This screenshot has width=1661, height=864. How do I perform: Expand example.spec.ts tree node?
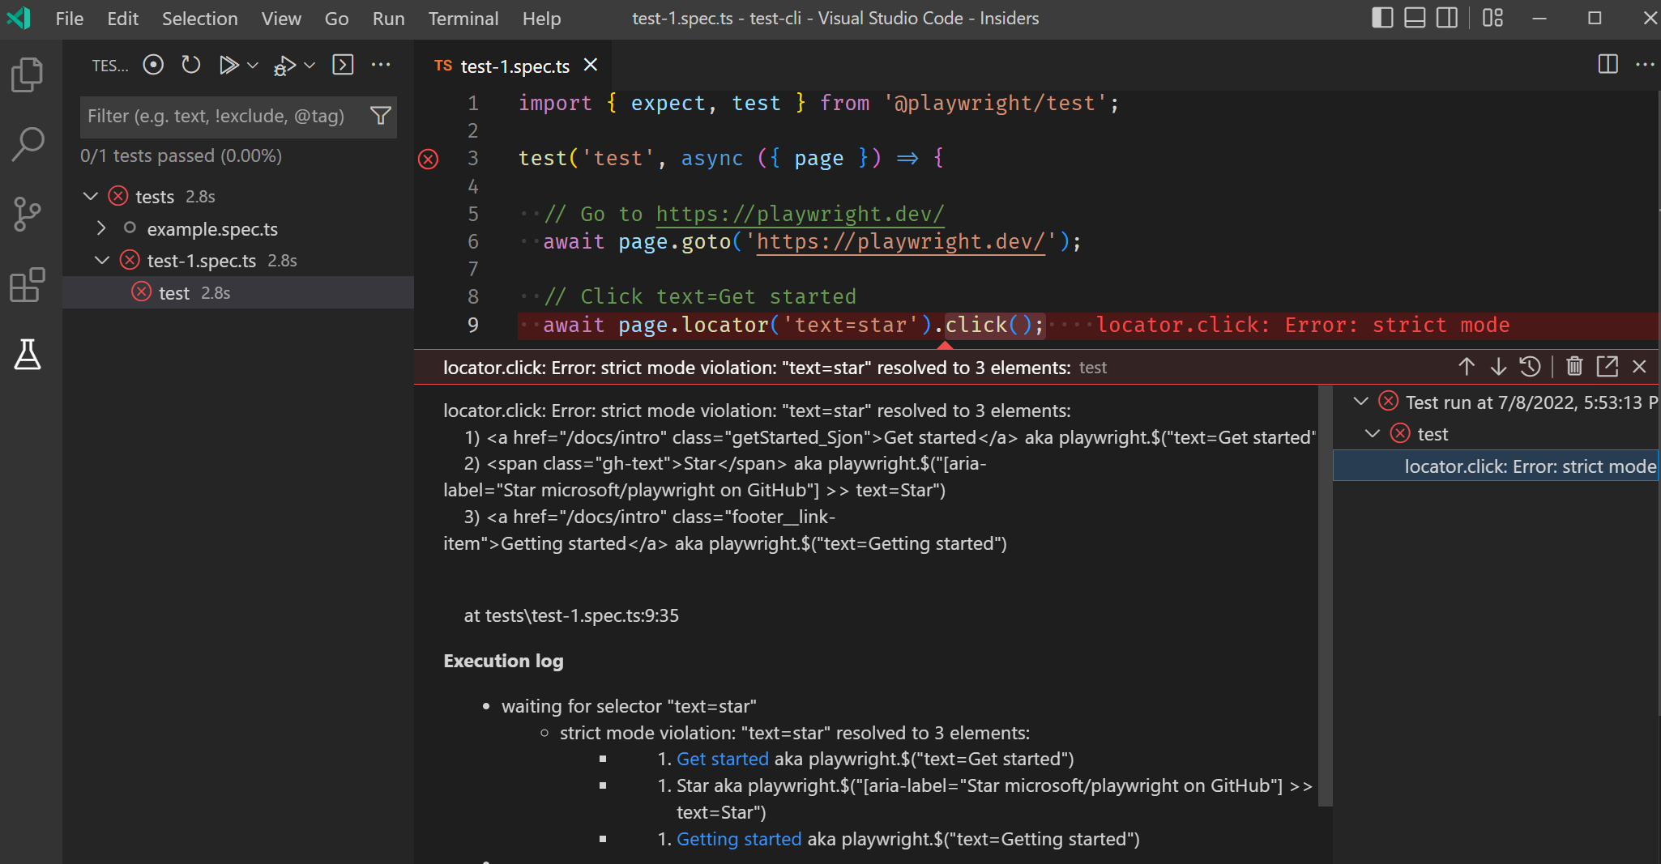tap(101, 228)
